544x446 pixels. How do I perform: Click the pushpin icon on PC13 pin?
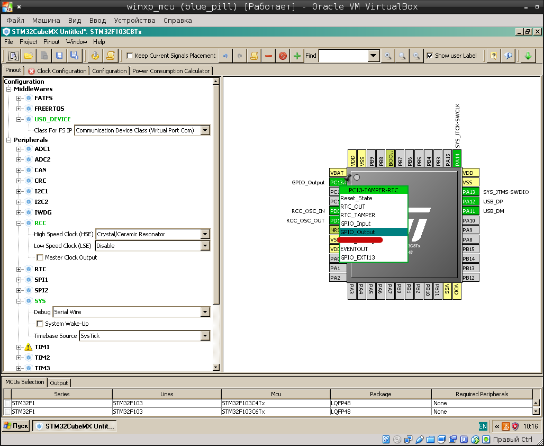(x=347, y=178)
